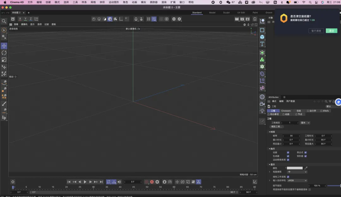Toggle the 表达式 (Expressions) checkbox
Screen dimensions: 341x197
click(x=306, y=152)
